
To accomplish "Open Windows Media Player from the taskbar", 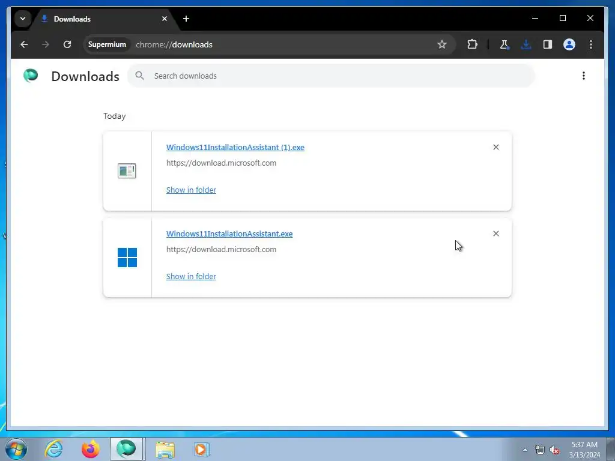I will click(x=202, y=449).
